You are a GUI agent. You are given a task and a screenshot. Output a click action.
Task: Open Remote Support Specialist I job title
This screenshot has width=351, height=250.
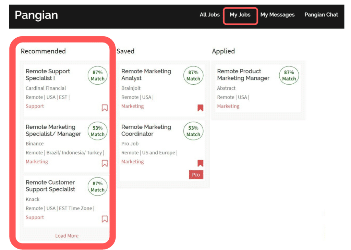[48, 75]
